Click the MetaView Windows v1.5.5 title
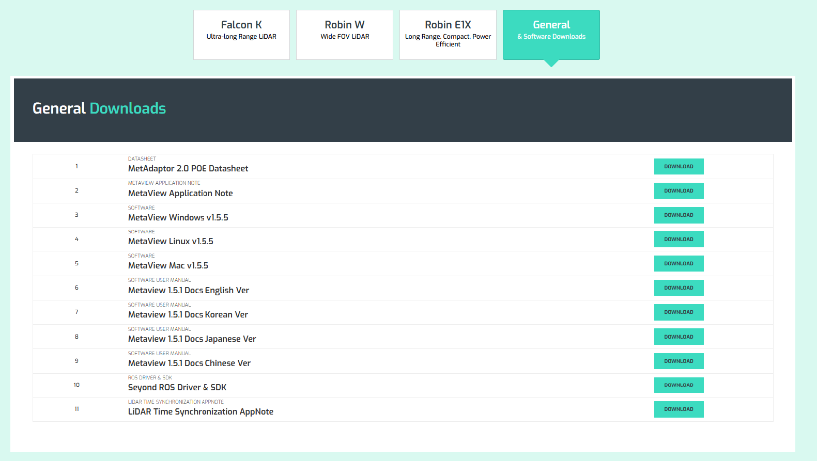This screenshot has height=461, width=817. click(178, 218)
